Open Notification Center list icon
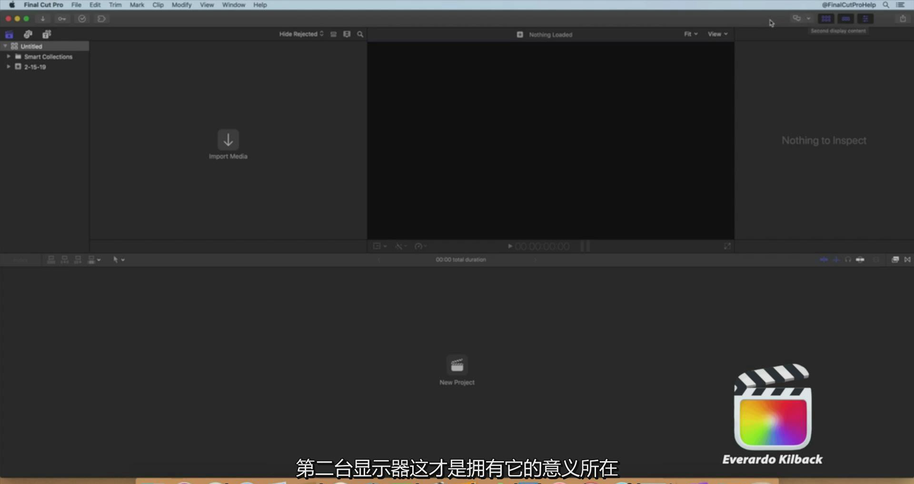Viewport: 914px width, 484px height. (x=900, y=5)
